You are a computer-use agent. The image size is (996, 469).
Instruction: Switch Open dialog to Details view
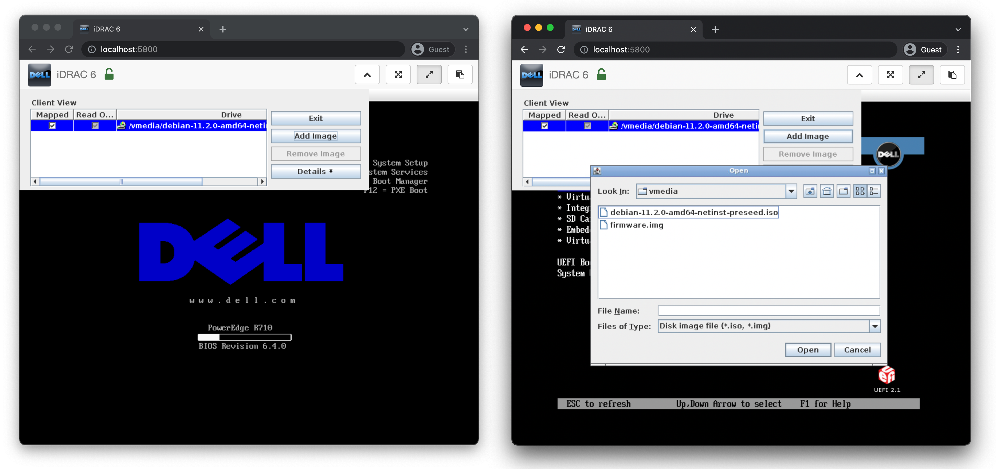[x=874, y=191]
